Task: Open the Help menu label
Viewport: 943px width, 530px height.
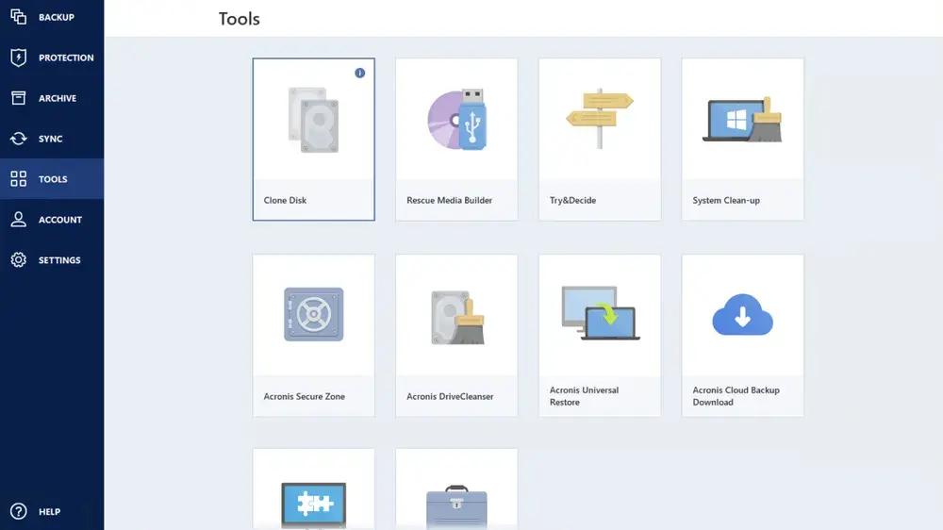Action: (49, 512)
